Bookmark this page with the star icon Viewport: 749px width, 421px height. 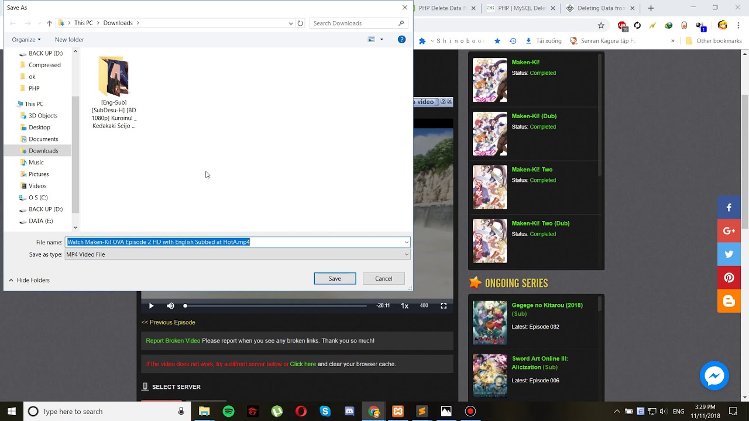(x=601, y=25)
